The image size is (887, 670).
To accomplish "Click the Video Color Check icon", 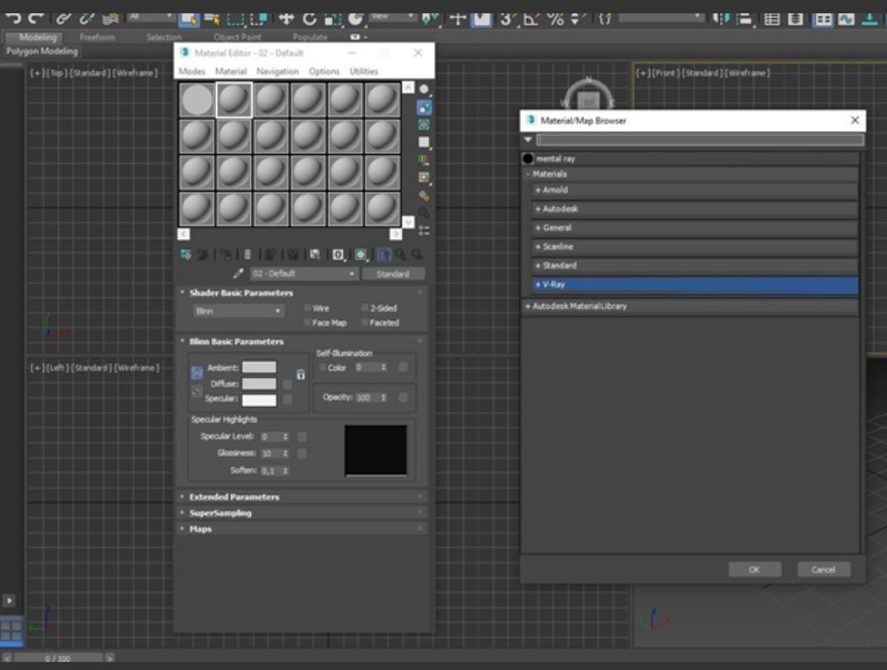I will [x=424, y=160].
